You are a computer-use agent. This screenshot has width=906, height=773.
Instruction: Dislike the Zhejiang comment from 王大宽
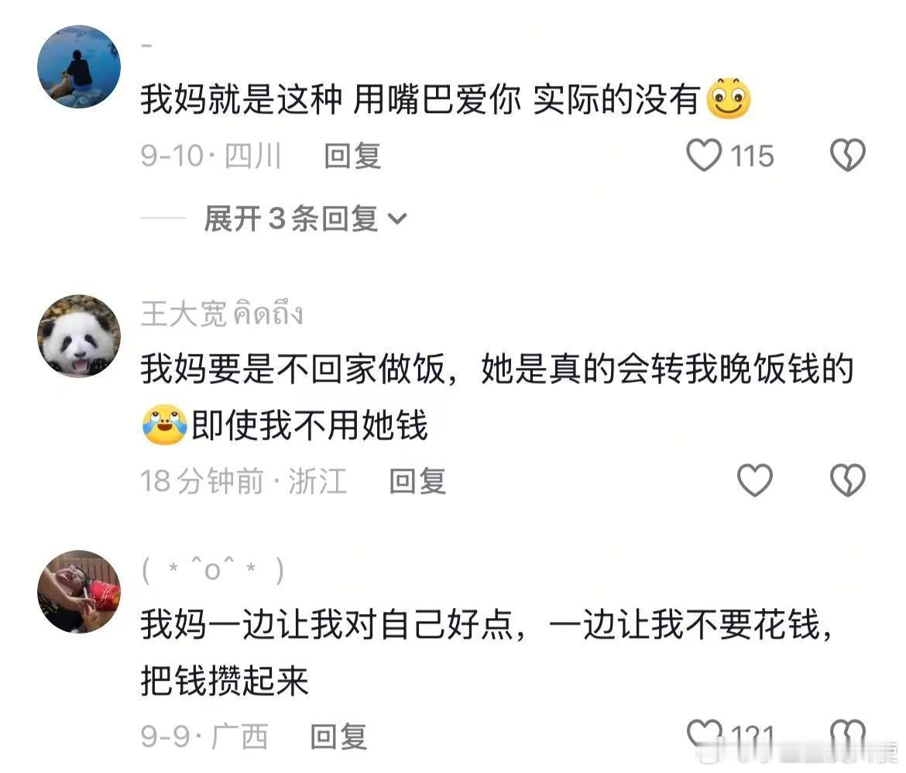[848, 480]
